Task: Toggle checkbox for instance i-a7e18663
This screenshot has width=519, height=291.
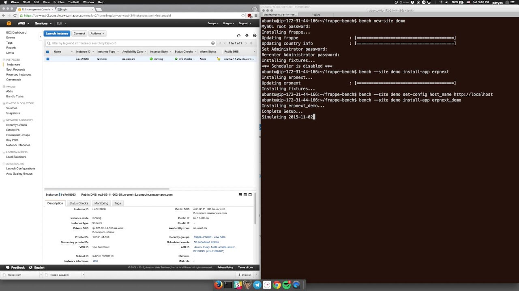Action: tap(47, 59)
